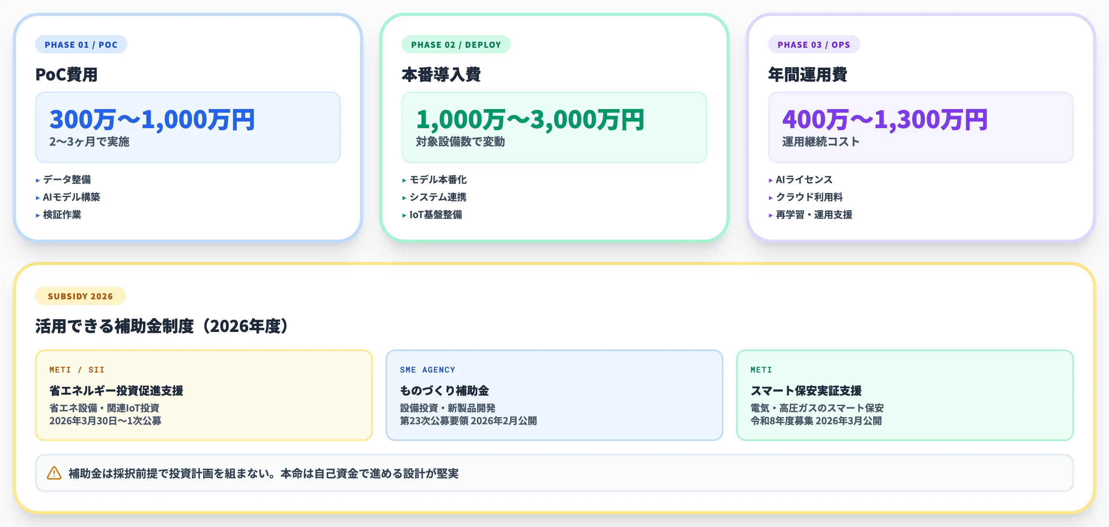Toggle the IoT基盤整備 entry
The width and height of the screenshot is (1109, 527).
coord(436,215)
